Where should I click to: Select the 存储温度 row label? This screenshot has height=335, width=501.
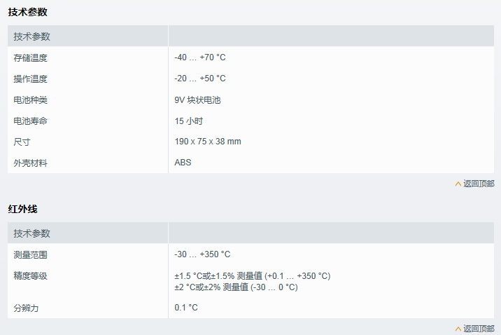click(31, 57)
